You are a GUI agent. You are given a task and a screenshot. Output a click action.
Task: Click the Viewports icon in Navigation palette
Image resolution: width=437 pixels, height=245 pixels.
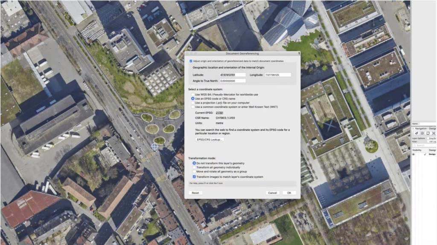[433, 133]
